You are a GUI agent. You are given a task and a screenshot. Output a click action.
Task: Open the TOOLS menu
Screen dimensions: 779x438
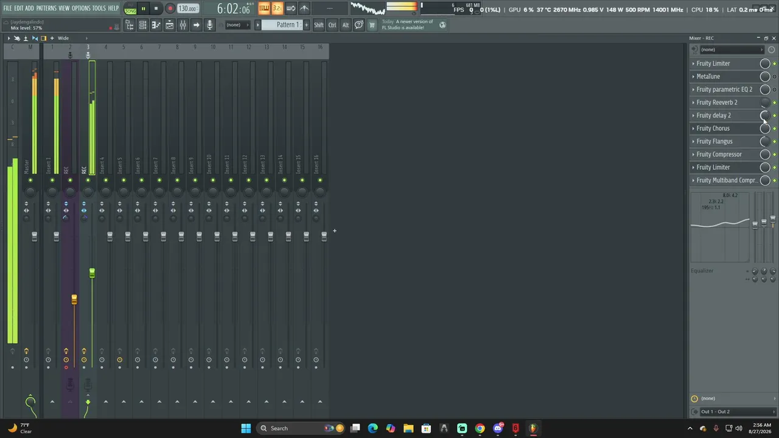(99, 9)
